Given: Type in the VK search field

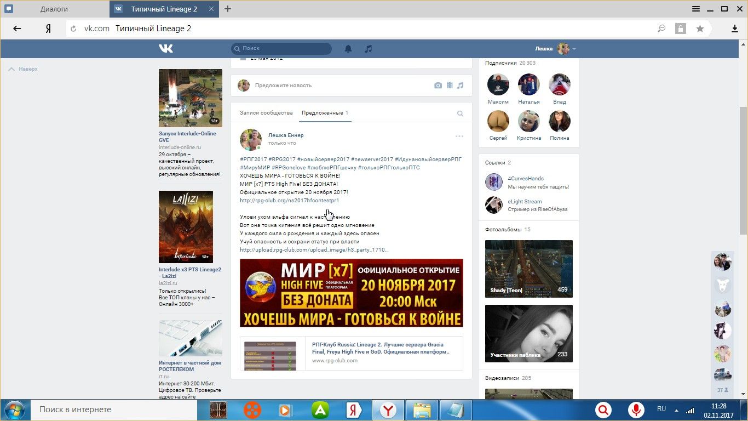Looking at the screenshot, I should click(281, 49).
